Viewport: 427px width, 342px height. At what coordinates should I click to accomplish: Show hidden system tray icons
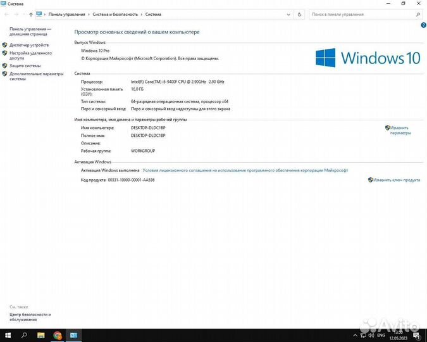click(x=354, y=335)
